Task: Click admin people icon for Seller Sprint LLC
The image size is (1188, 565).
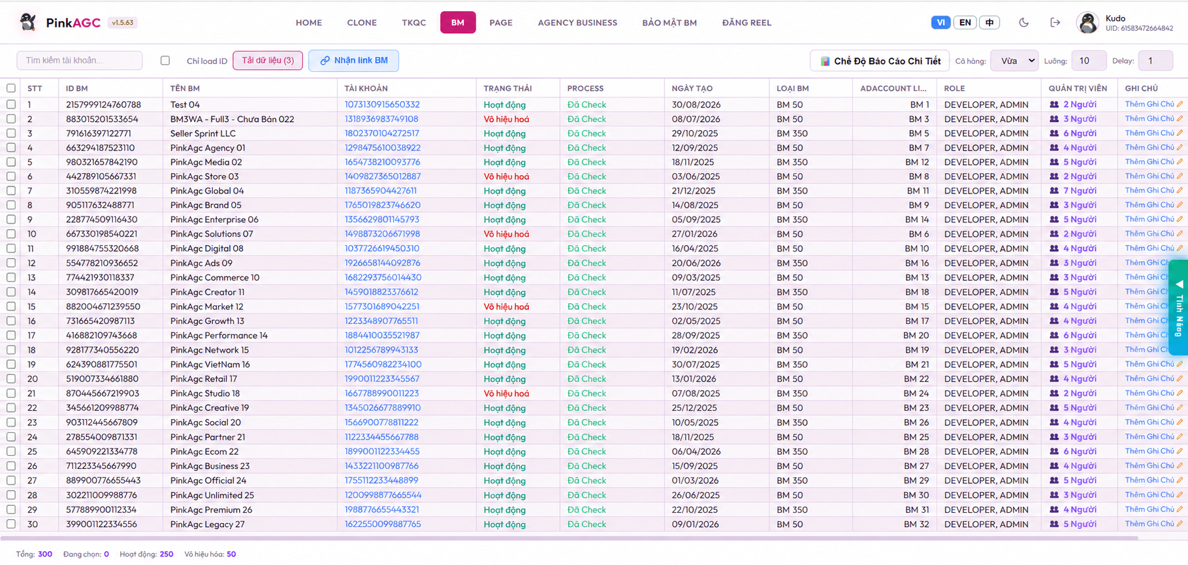Action: tap(1054, 133)
